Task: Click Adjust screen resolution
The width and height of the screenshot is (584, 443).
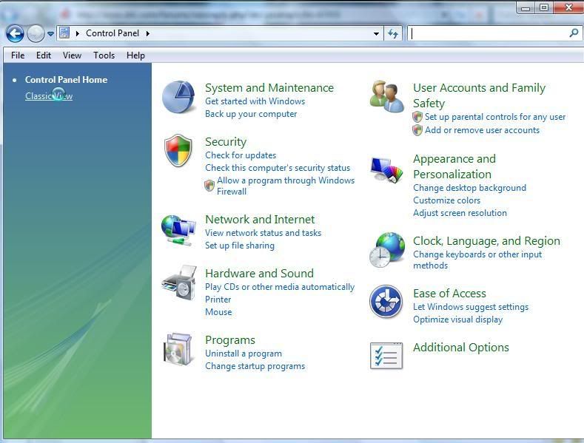Action: (x=460, y=213)
